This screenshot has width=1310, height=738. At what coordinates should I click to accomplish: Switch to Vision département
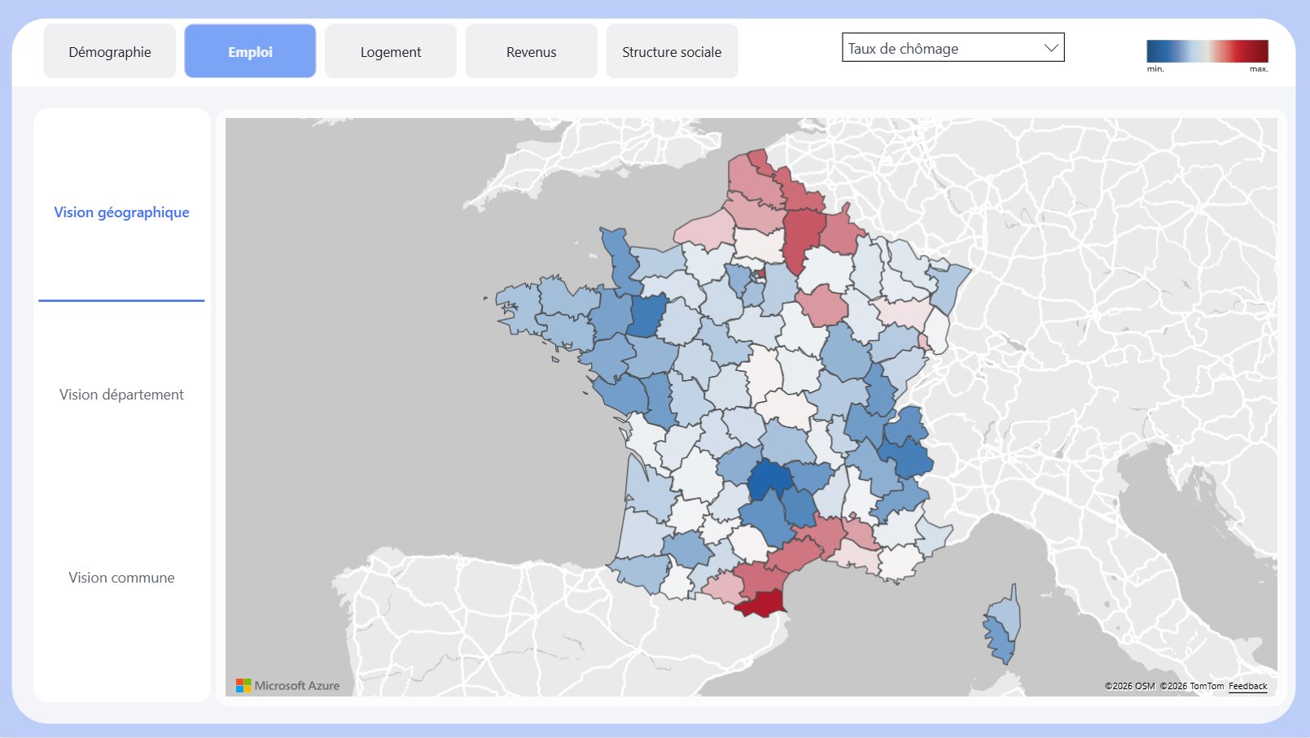[120, 394]
